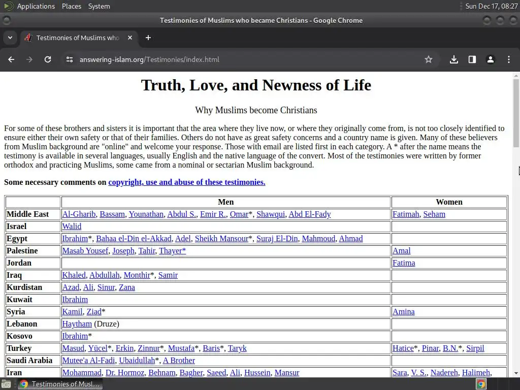
Task: Open the Applications menu
Action: click(36, 6)
